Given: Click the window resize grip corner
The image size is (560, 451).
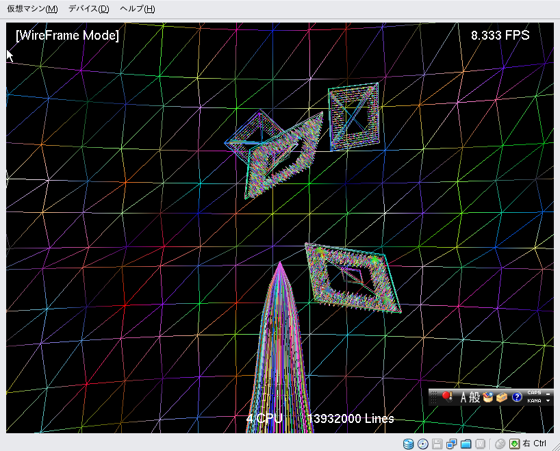Looking at the screenshot, I should pyautogui.click(x=556, y=447).
